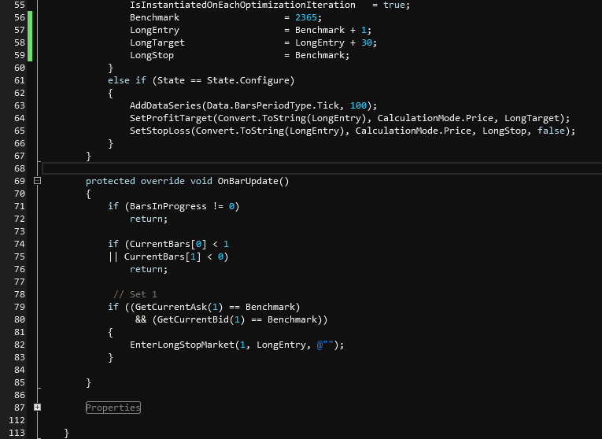Click 'CalculationMode.Price' on line 64
Viewport: 602px width, 439px height.
[x=435, y=118]
